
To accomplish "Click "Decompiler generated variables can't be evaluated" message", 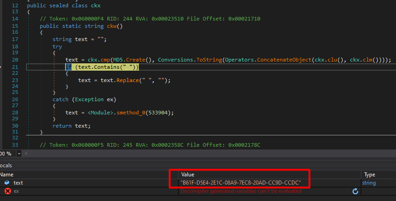I will click(241, 191).
